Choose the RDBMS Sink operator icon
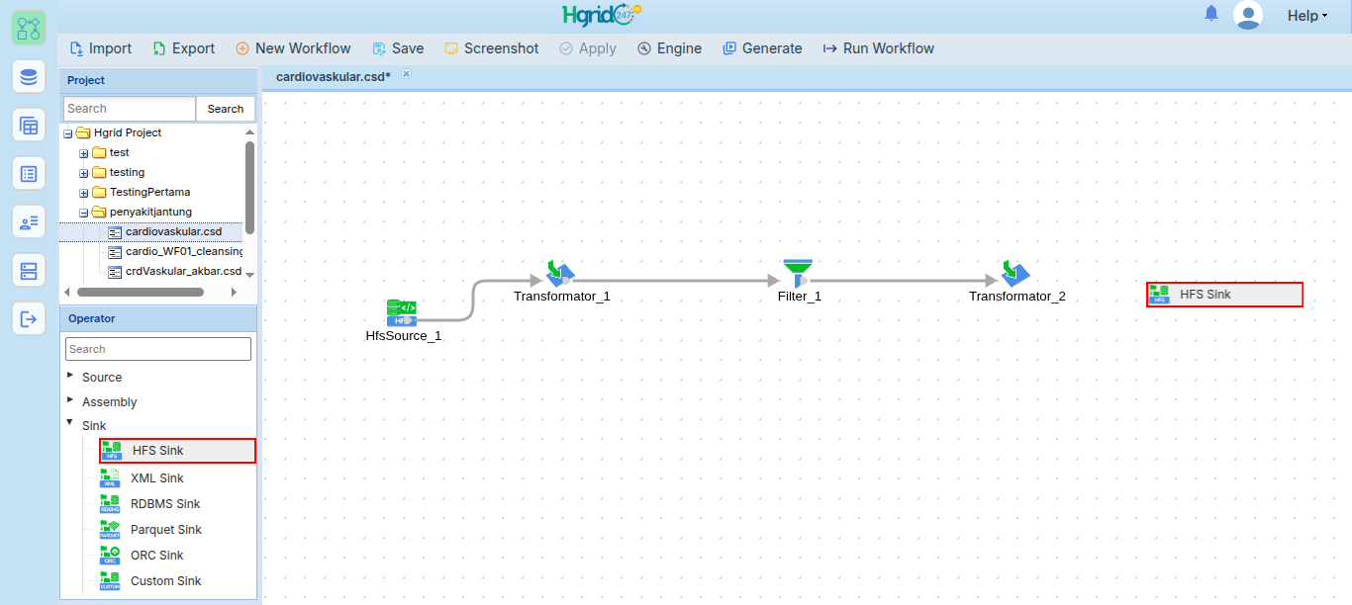 (110, 504)
